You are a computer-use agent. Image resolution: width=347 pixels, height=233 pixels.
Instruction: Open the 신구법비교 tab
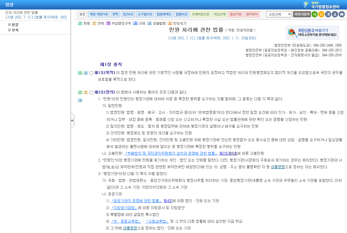(x=145, y=14)
